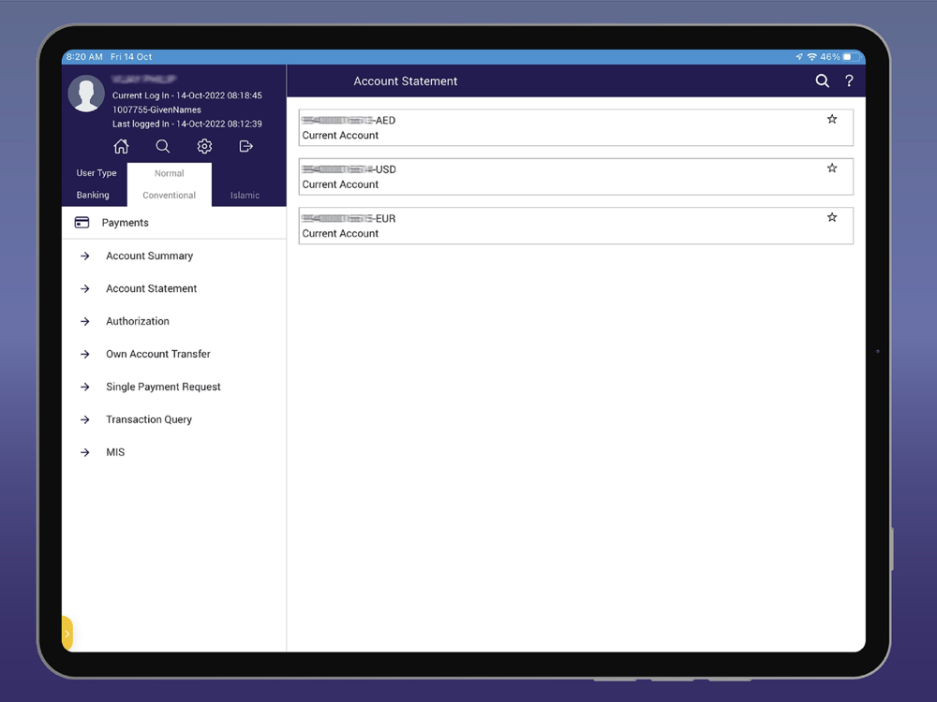Image resolution: width=937 pixels, height=702 pixels.
Task: Open the USD Current Account card
Action: [576, 177]
